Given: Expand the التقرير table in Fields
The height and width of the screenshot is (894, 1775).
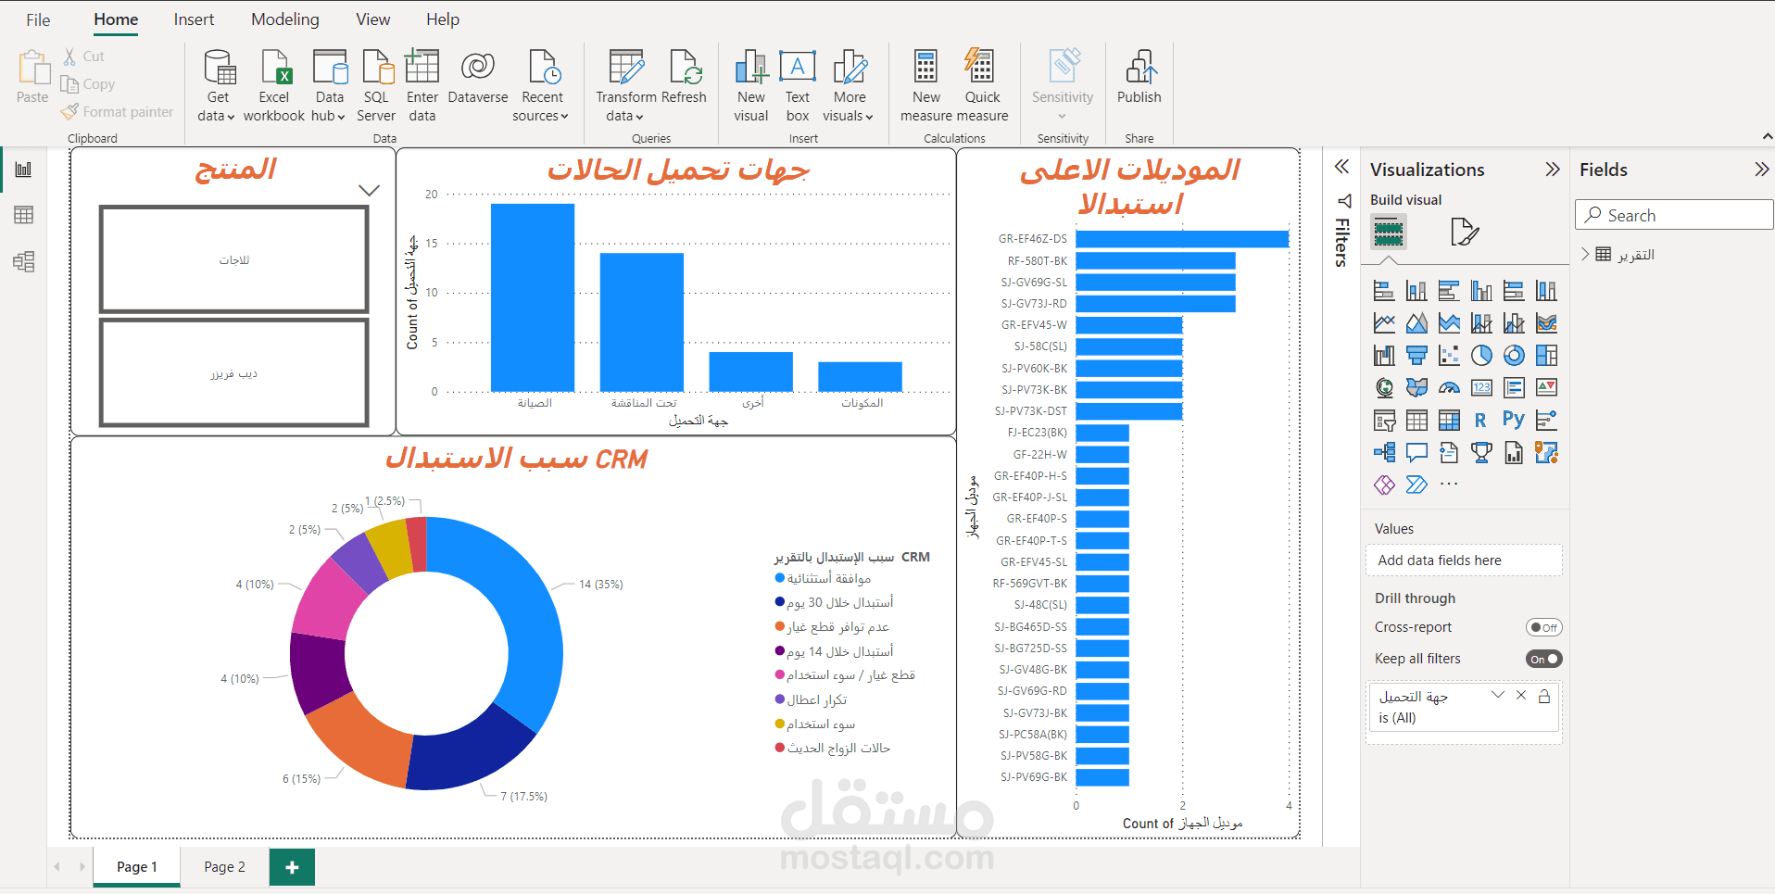Looking at the screenshot, I should click(1585, 254).
